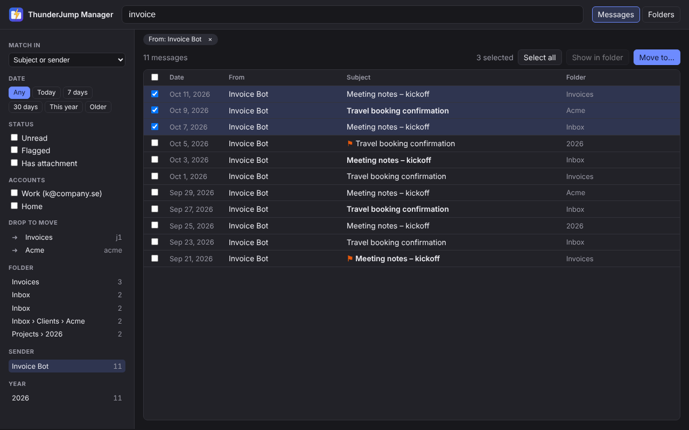This screenshot has height=430, width=689.
Task: Select the Older date filter
Action: pos(98,107)
